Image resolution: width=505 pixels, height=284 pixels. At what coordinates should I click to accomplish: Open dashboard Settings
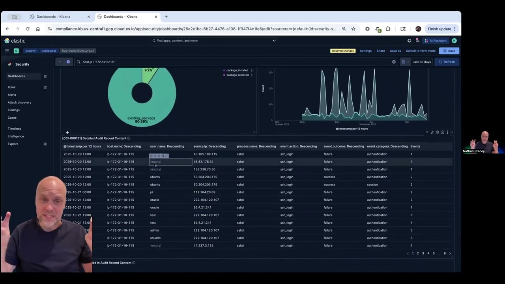pyautogui.click(x=366, y=51)
